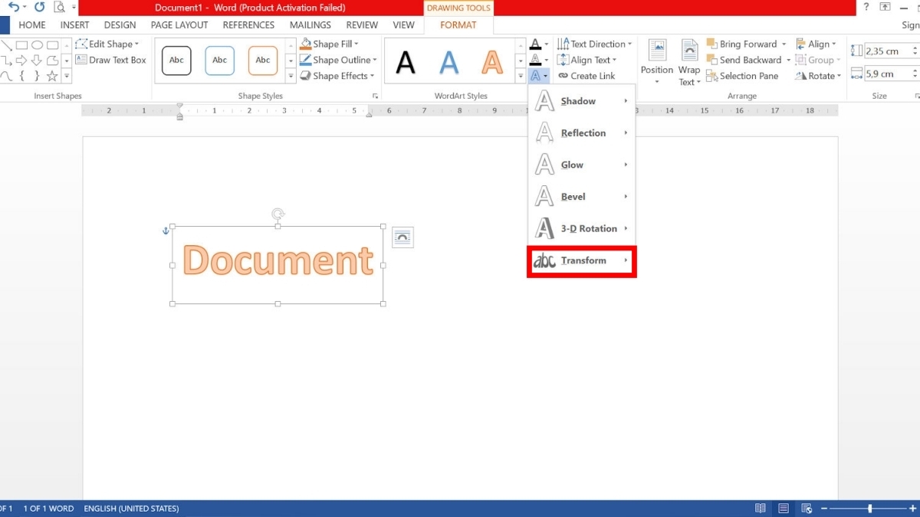Click the Layout Options icon beside the text box
Image resolution: width=920 pixels, height=517 pixels.
click(x=402, y=237)
